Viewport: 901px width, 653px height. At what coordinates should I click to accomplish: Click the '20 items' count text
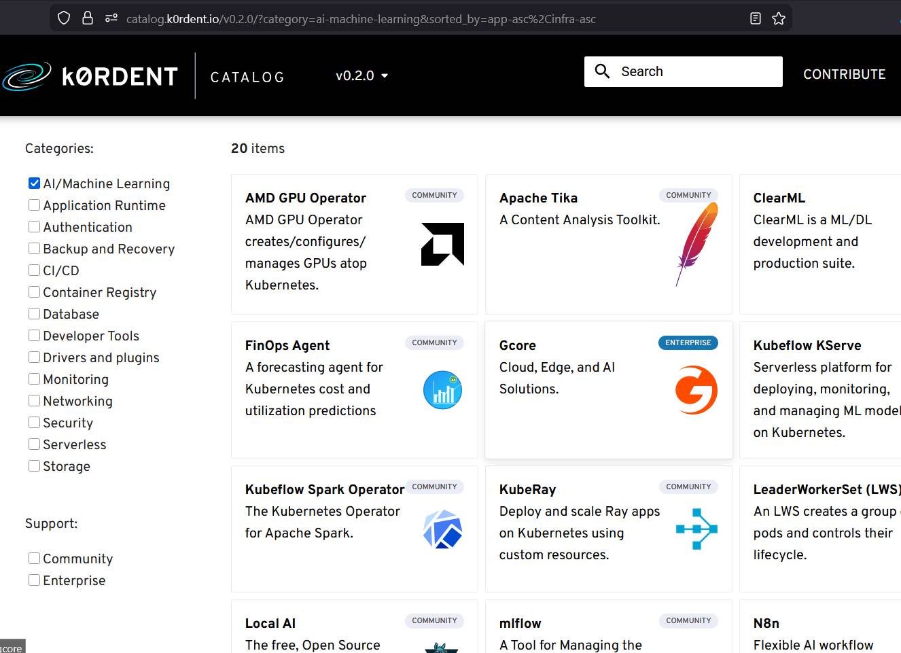coord(258,148)
